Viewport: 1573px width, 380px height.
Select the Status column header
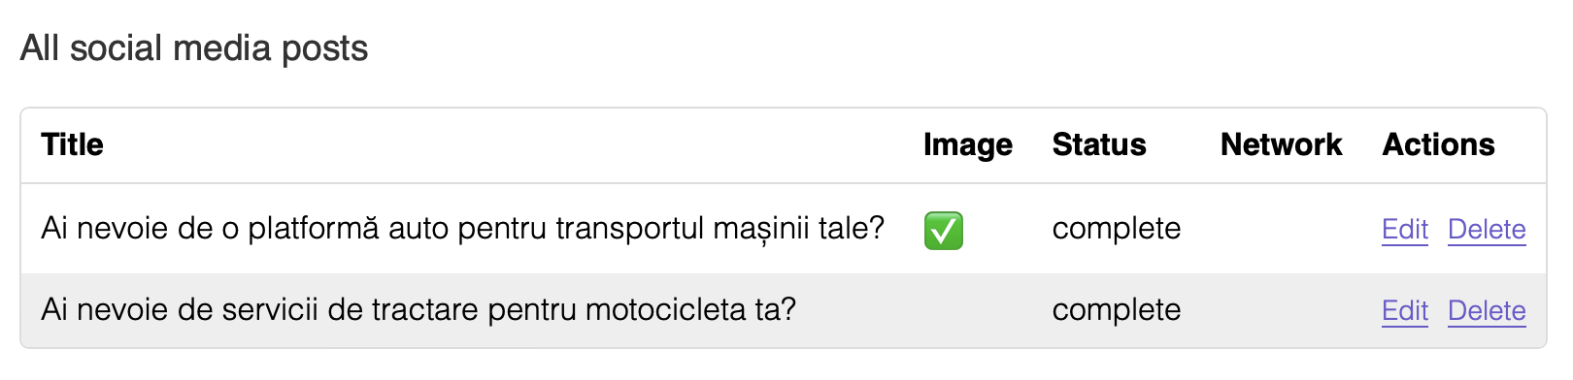point(1099,144)
